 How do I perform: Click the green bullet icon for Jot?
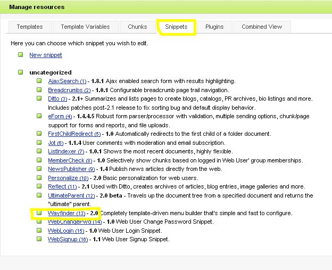[x=39, y=142]
